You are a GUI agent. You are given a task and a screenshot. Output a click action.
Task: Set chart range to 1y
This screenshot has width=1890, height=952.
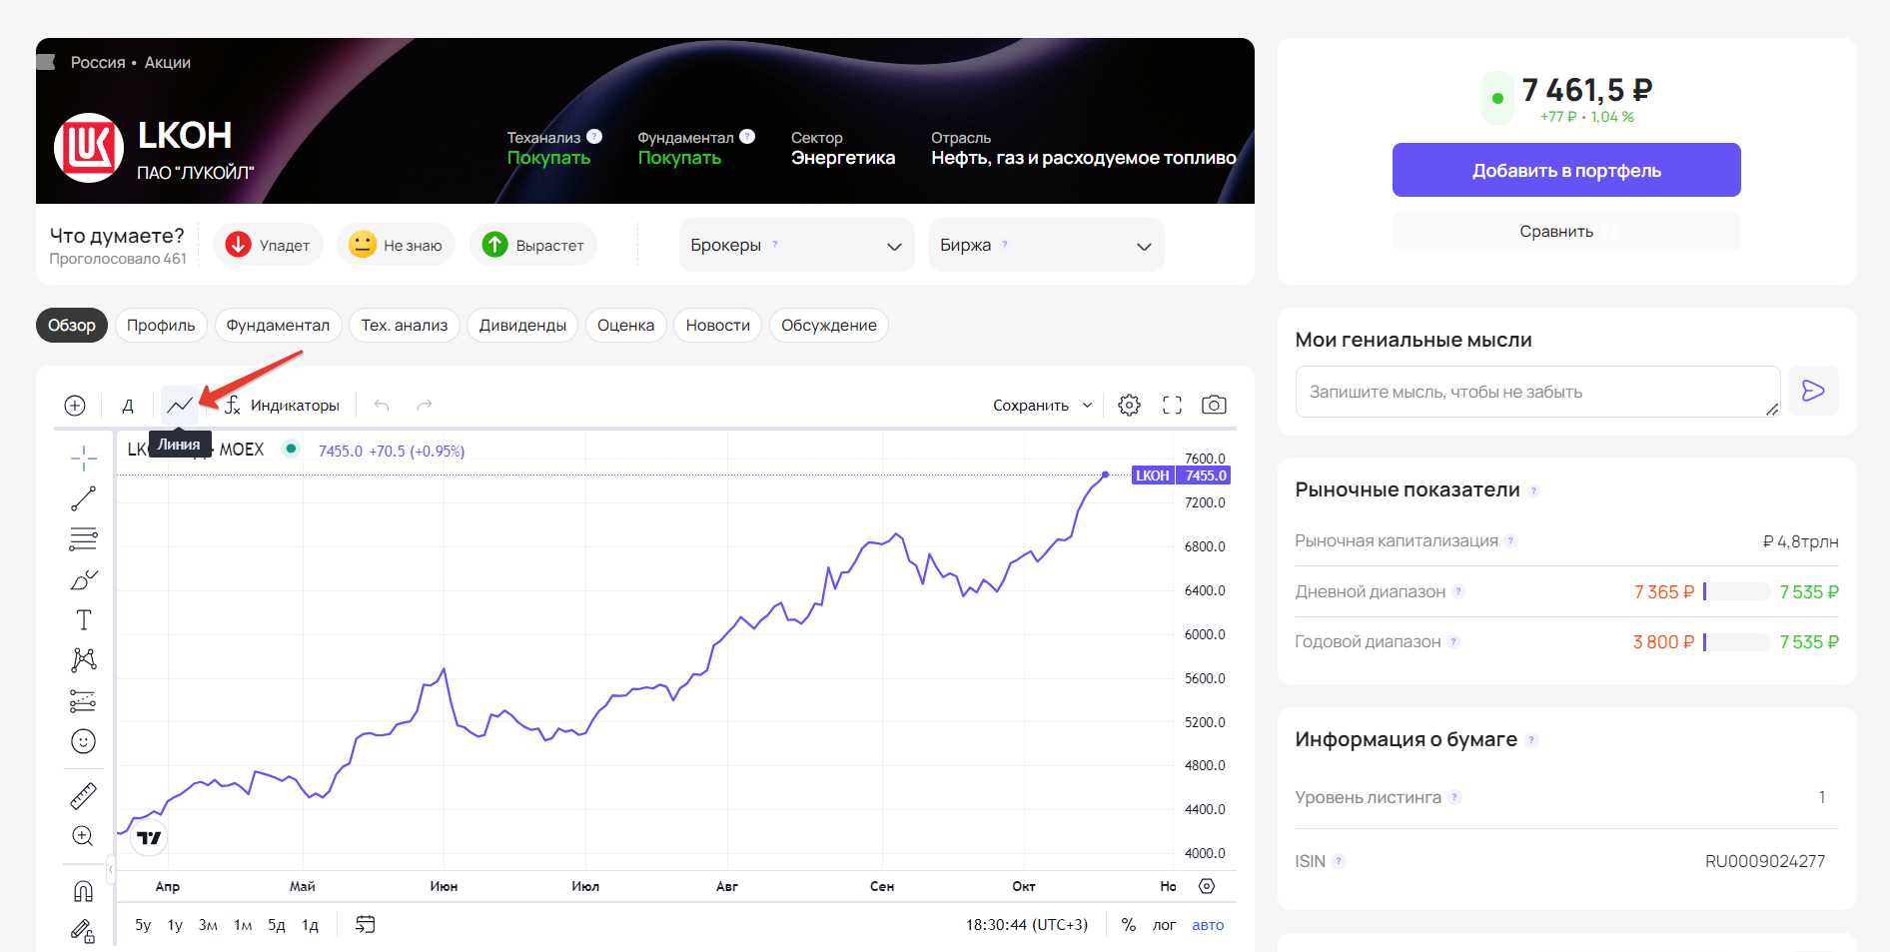pyautogui.click(x=175, y=925)
